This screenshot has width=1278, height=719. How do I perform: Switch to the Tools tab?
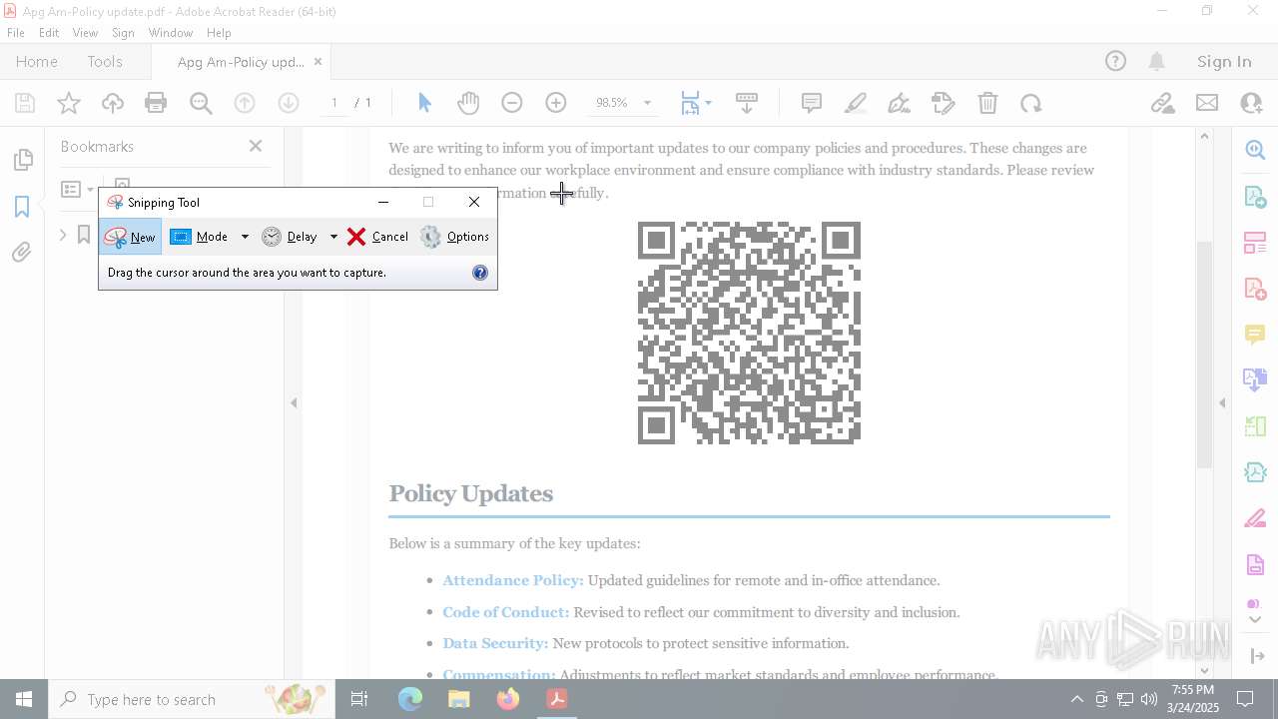click(105, 61)
